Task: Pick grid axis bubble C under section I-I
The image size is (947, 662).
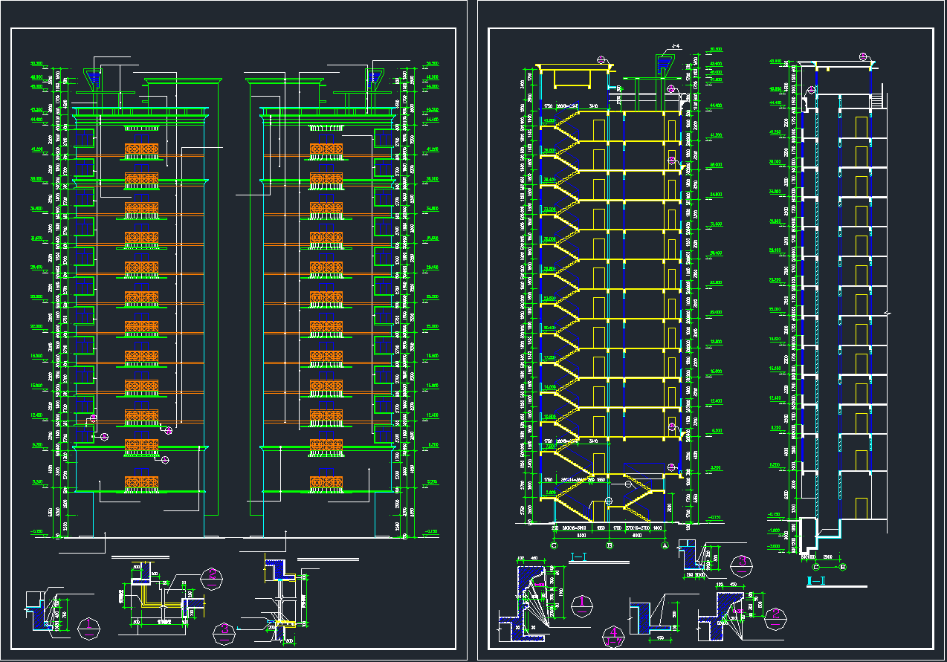Action: coord(554,545)
